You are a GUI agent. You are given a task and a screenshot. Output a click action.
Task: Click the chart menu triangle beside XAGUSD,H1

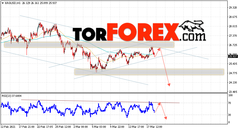pyautogui.click(x=3, y=3)
